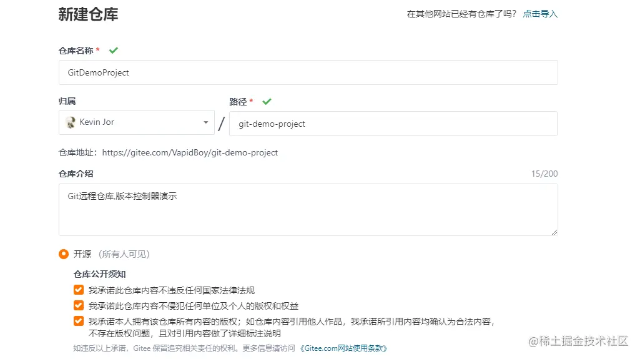Uncheck 不侵犯任何单位及个人的版权 checkbox

click(x=79, y=305)
